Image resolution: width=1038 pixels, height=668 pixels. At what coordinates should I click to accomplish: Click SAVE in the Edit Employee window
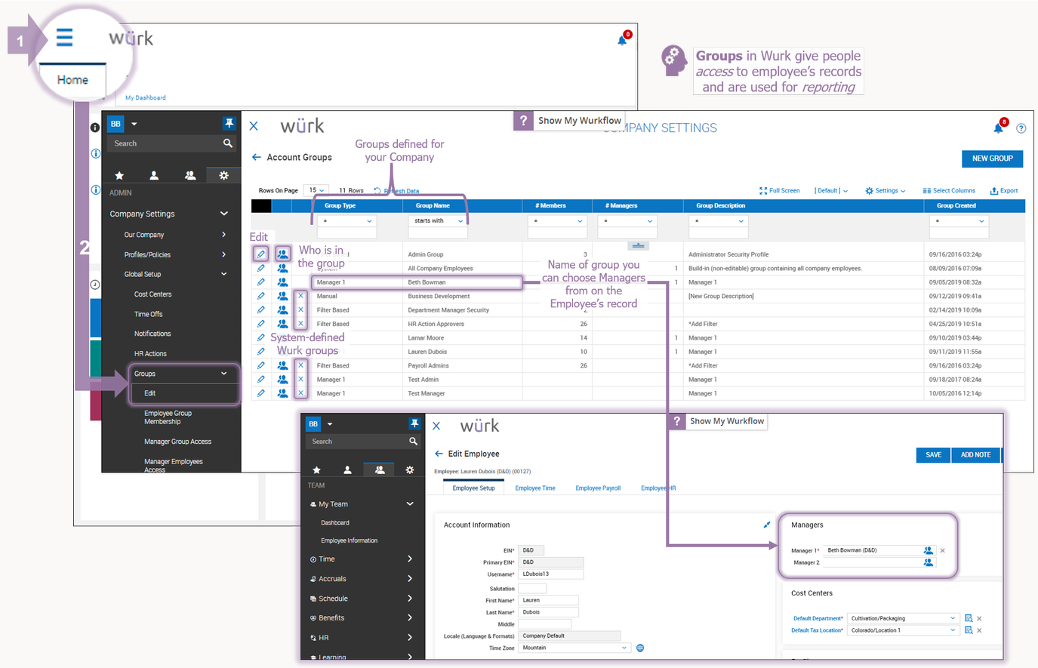tap(934, 455)
